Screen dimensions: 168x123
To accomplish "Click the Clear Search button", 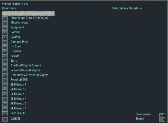I will [162, 115].
